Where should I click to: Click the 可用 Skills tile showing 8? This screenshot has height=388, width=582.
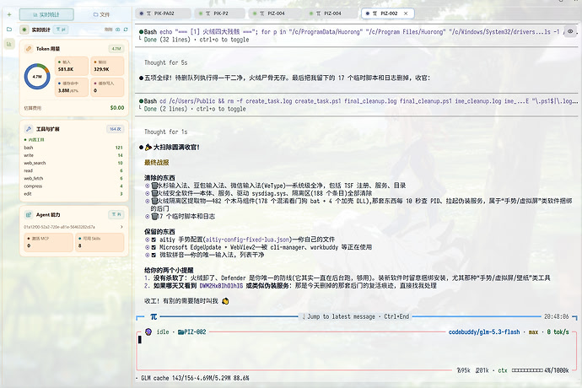tap(100, 242)
